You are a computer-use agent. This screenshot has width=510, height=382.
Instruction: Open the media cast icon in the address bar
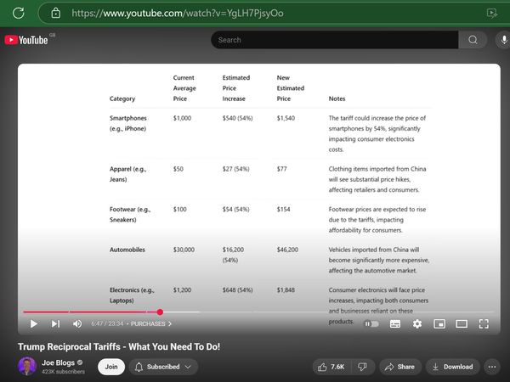tap(492, 13)
